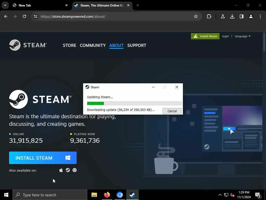
Task: Open the tab search dropdown arrow
Action: point(5,5)
